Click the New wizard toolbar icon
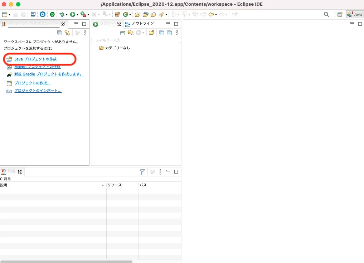The image size is (364, 263). coord(4,14)
